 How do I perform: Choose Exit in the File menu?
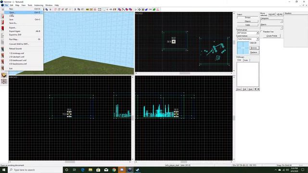coord(24,68)
